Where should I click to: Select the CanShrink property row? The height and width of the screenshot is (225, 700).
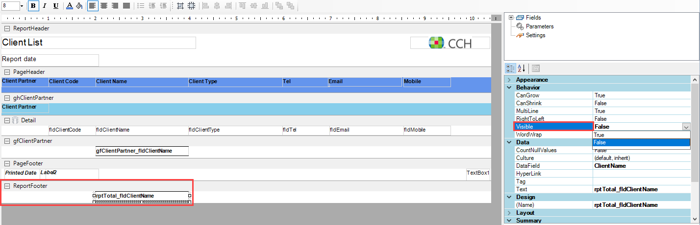click(602, 103)
